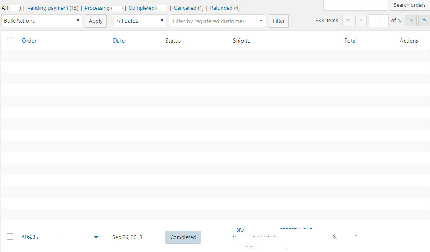Open the Bulk Actions dropdown

point(42,21)
